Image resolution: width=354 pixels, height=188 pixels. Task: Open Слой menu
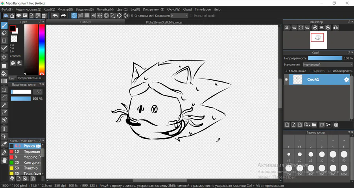coord(50,9)
